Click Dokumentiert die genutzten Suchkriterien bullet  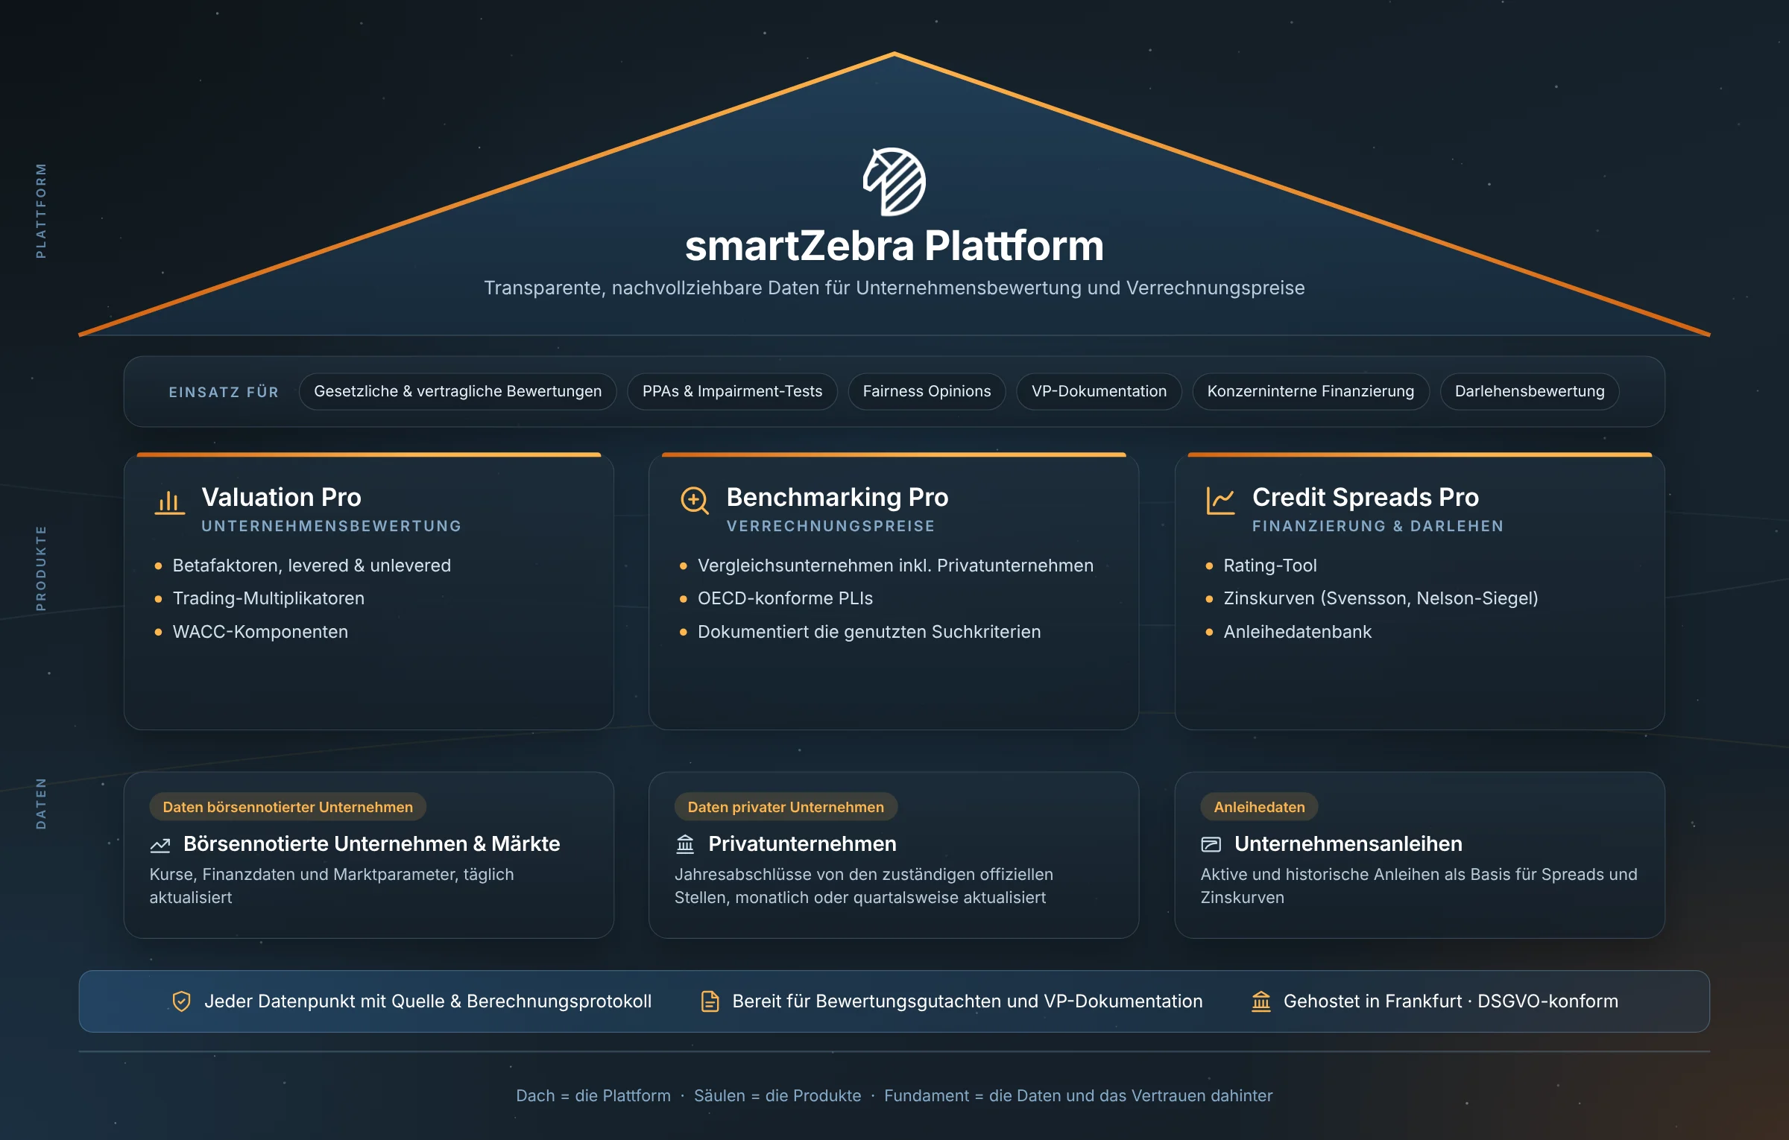point(869,632)
